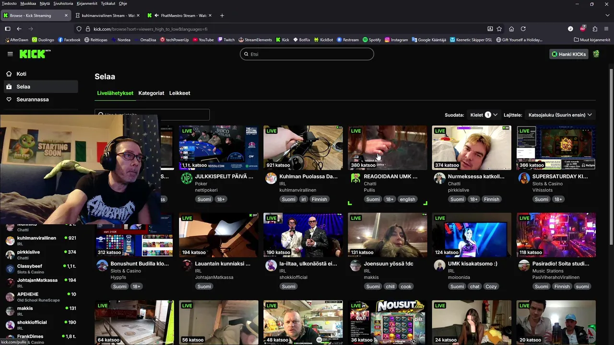Open Pasiradio stream thumbnail
Viewport: 614px width, 345px height.
coord(556,235)
